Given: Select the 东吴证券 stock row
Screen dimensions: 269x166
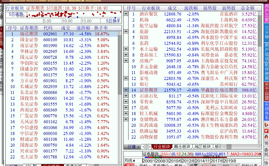Looking at the screenshot, I should click(62, 104).
